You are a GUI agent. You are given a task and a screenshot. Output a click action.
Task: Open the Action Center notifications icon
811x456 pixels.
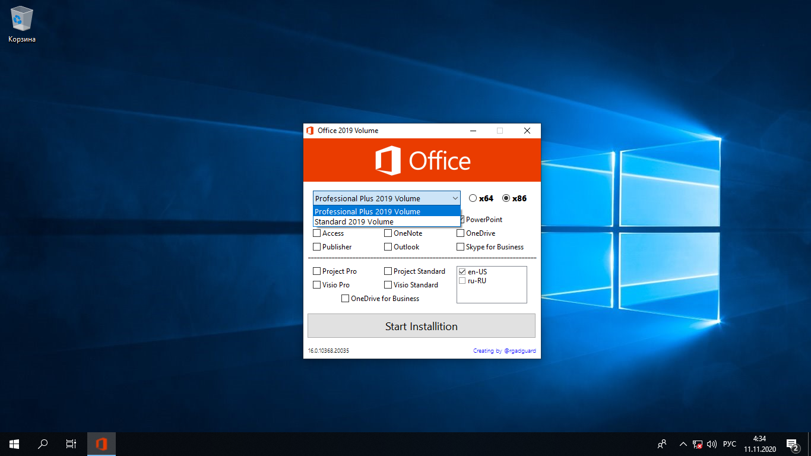pos(793,444)
